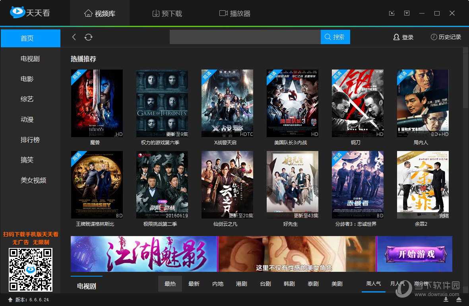This screenshot has width=469, height=306.
Task: Select 搞笑 in the sidebar
Action: (27, 160)
